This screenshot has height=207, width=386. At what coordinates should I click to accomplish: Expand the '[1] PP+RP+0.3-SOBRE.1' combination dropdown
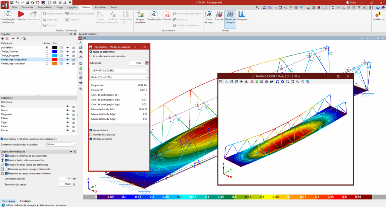pyautogui.click(x=119, y=70)
